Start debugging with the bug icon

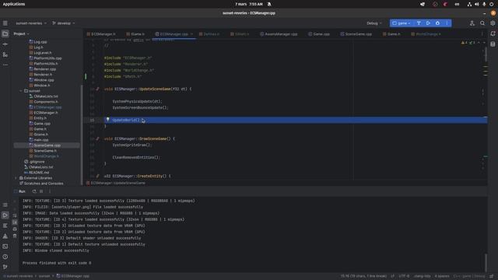coord(437,23)
